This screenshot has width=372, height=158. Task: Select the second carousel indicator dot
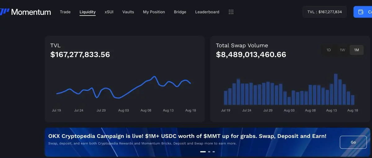tap(209, 152)
